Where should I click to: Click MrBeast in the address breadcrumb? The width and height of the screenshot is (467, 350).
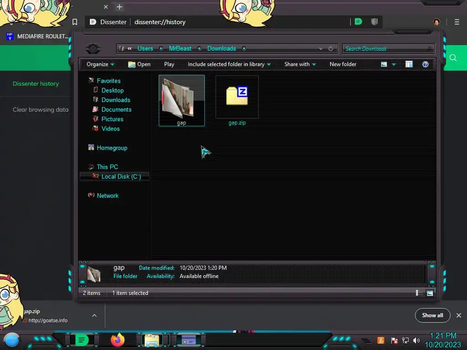click(x=180, y=48)
